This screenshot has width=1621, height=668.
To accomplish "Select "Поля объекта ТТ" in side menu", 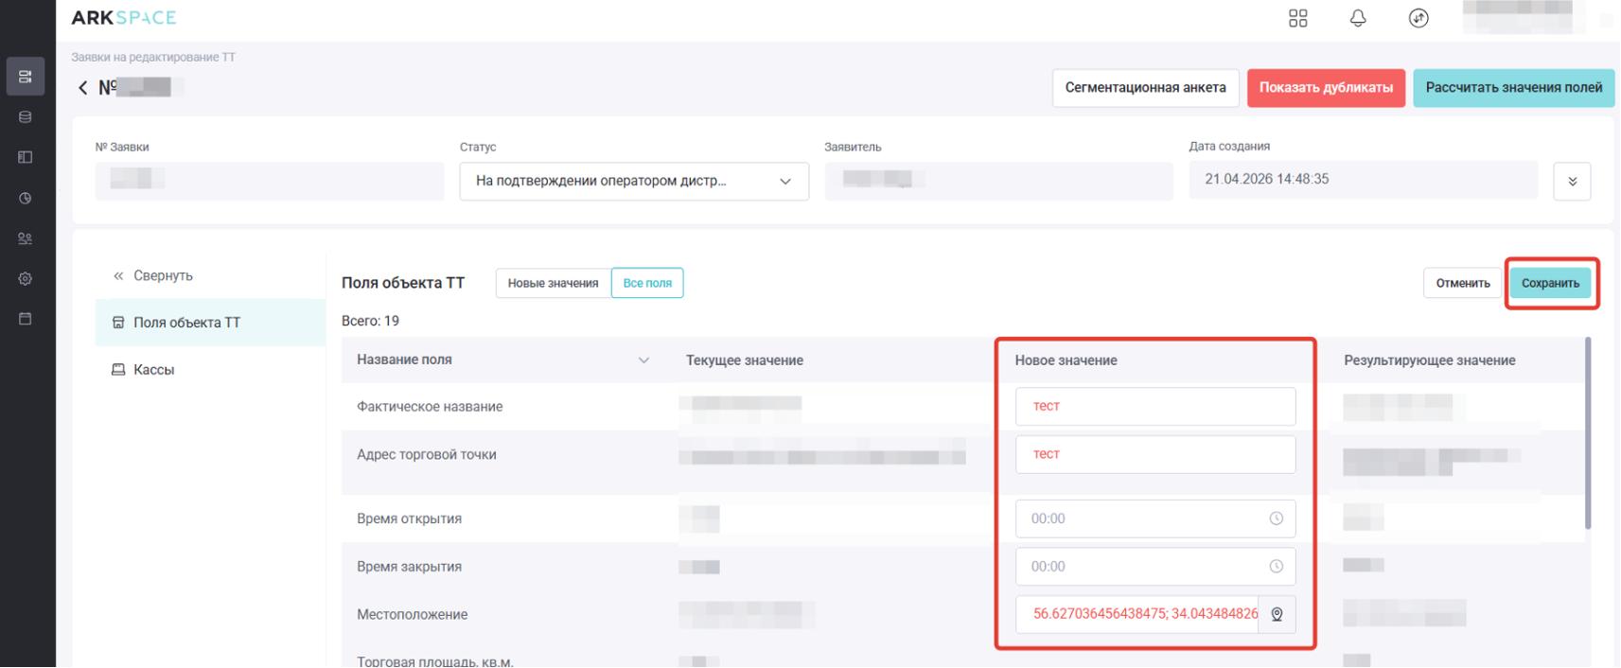I will tap(186, 323).
